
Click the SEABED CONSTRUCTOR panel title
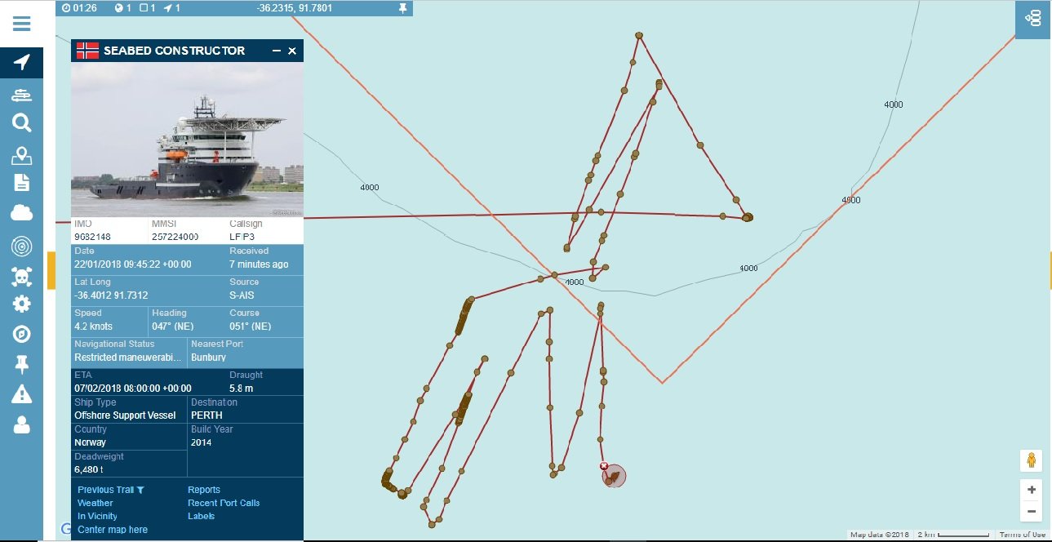coord(174,51)
